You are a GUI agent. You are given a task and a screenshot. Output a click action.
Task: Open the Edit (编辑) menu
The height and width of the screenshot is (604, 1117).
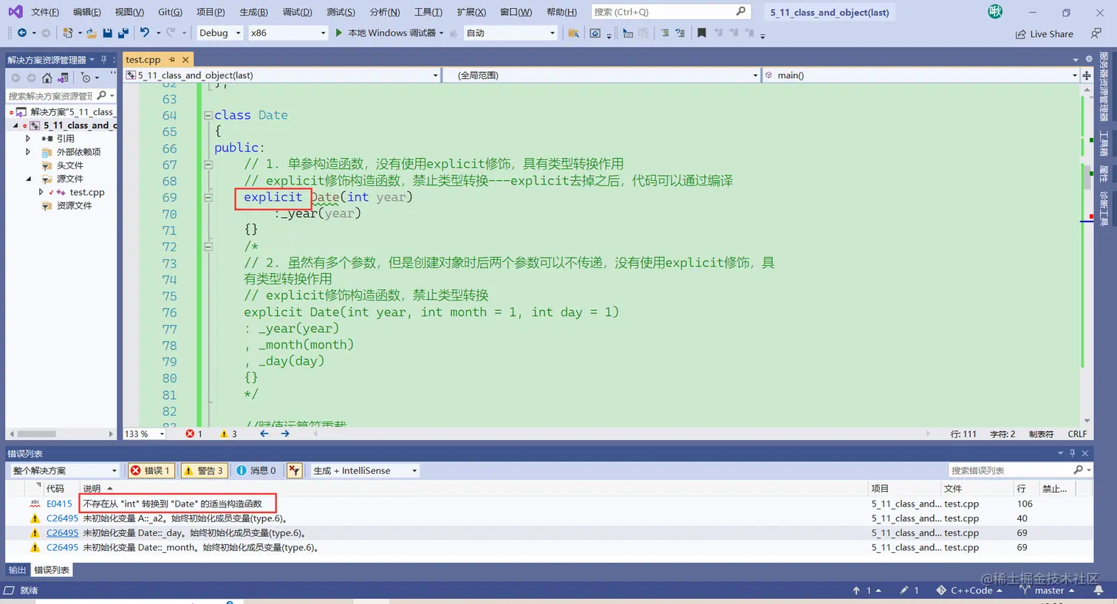(87, 12)
